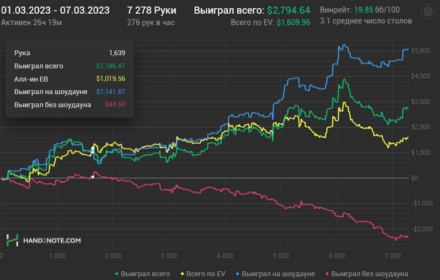Click the winrate value 19.85 бб/100
The image size is (440, 280).
[377, 10]
